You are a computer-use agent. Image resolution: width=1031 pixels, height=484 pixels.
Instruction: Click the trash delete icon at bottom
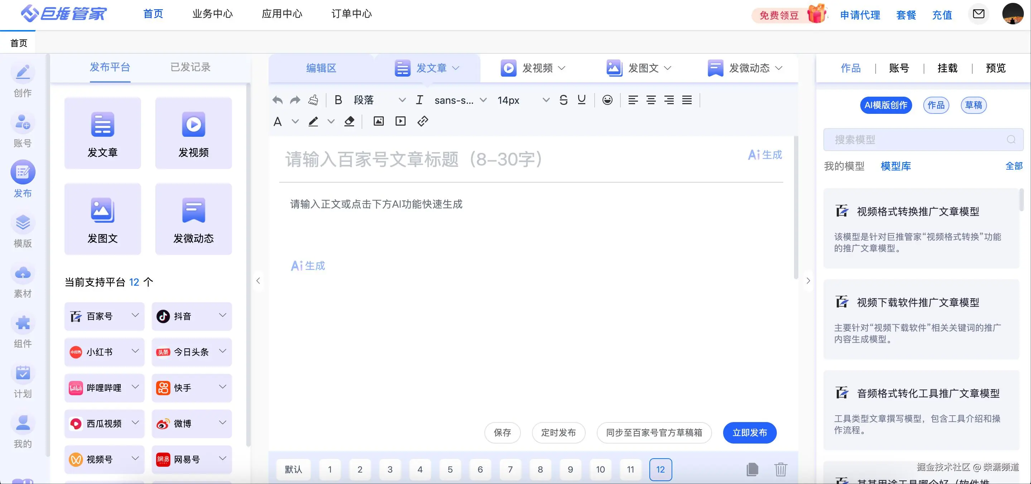click(780, 469)
